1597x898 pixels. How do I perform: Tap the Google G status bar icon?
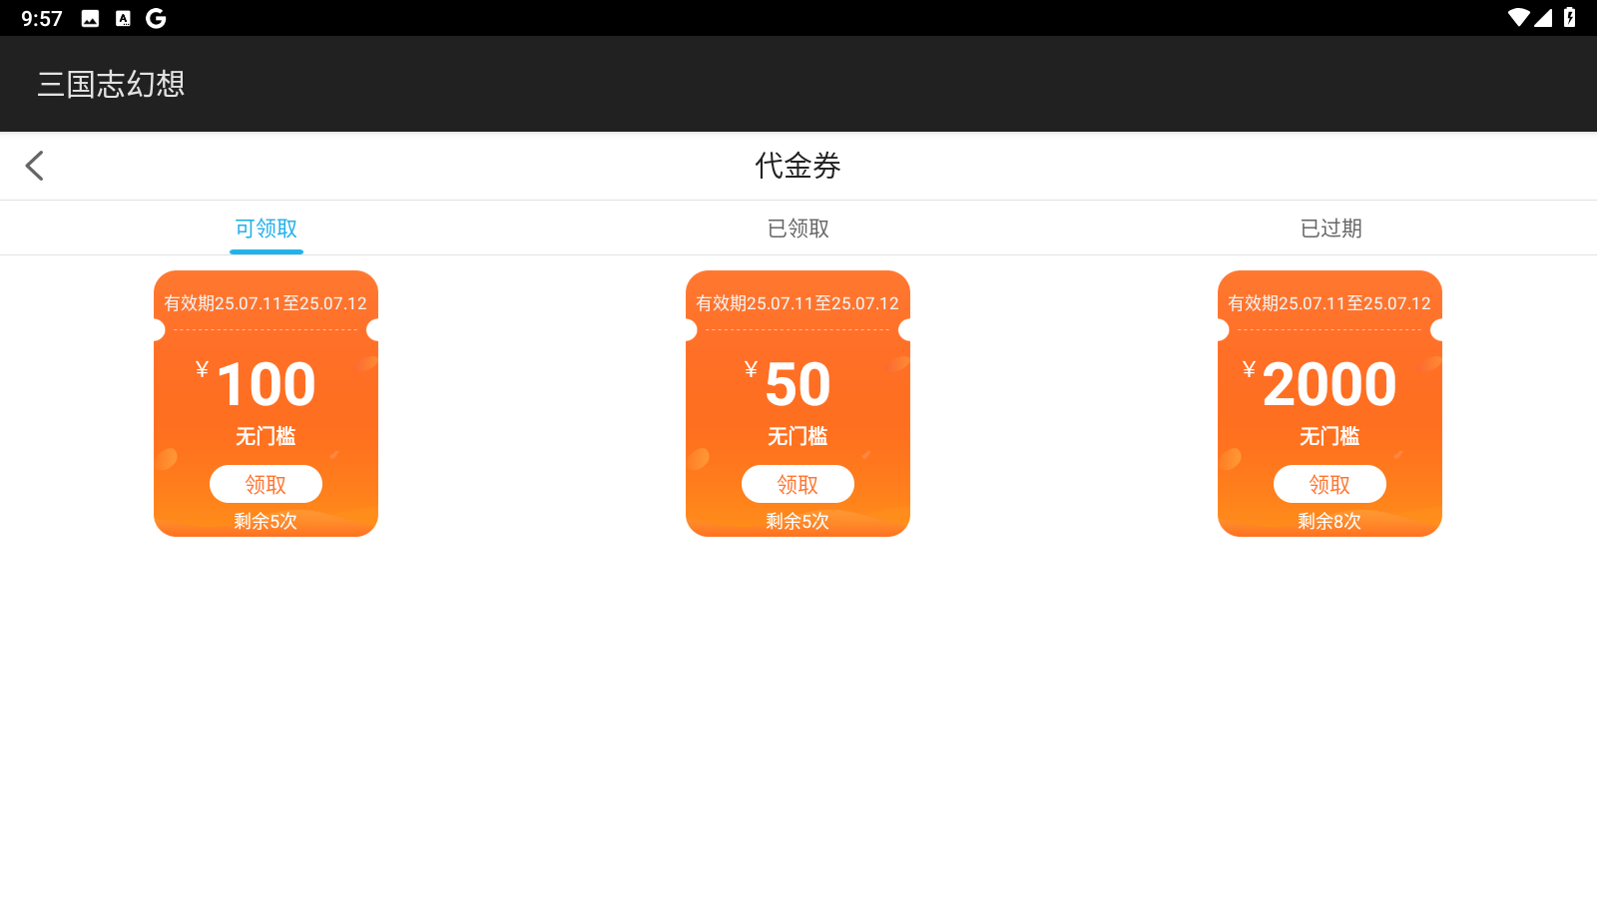tap(156, 18)
